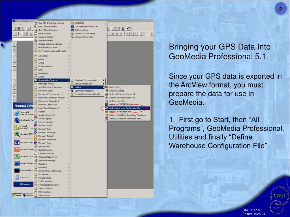Open GeoMedia Professional ReadMe

[x=88, y=94]
